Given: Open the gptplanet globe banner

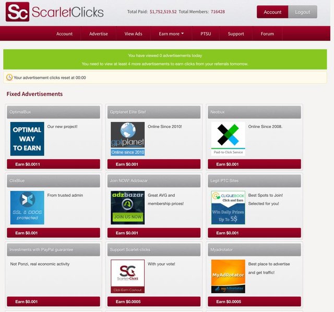Looking at the screenshot, I should pyautogui.click(x=127, y=139).
